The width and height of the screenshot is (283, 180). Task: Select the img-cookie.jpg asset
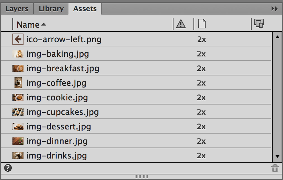(57, 98)
